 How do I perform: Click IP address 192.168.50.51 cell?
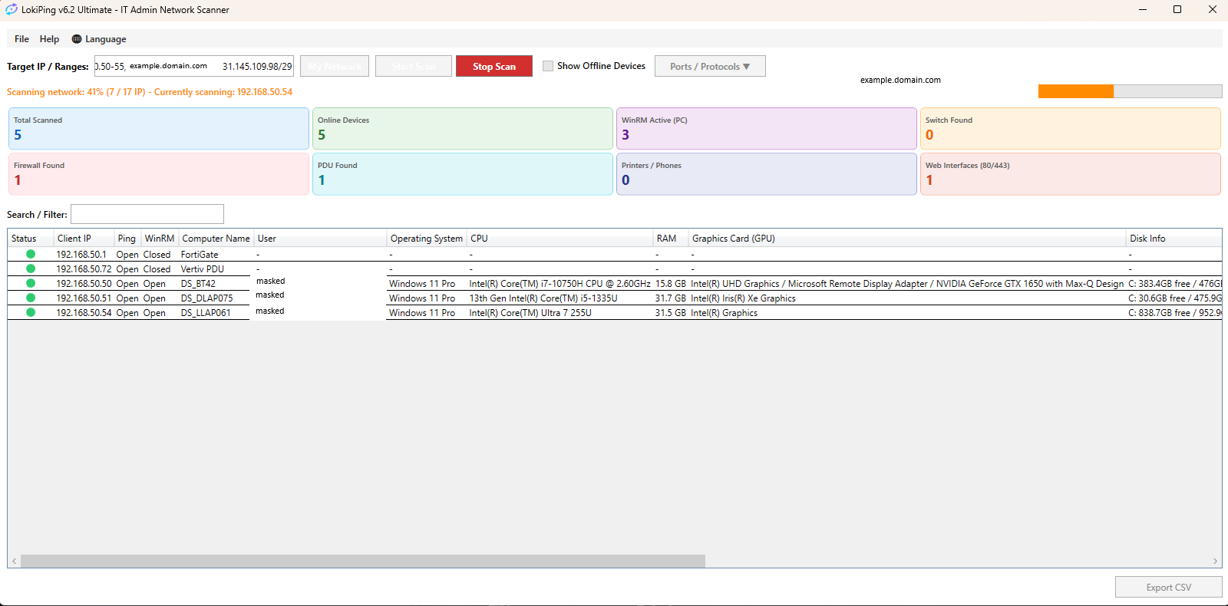point(84,298)
